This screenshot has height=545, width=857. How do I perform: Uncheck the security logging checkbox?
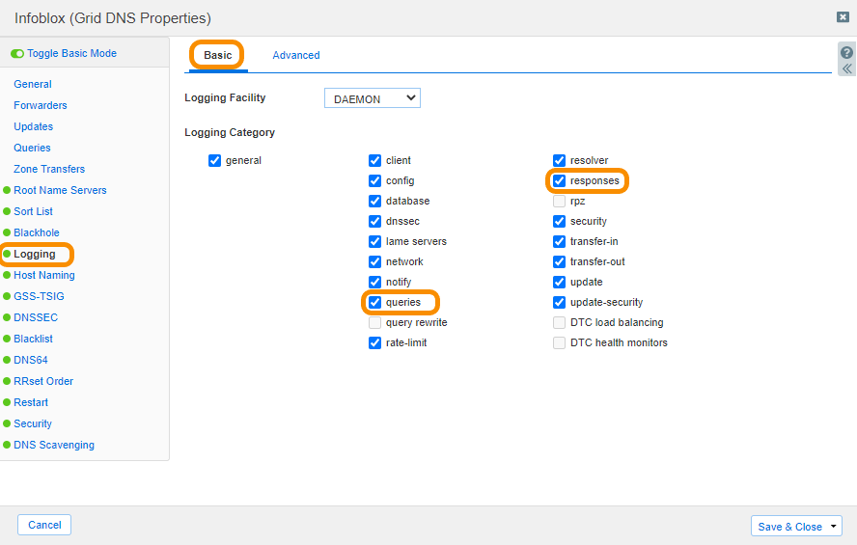559,221
